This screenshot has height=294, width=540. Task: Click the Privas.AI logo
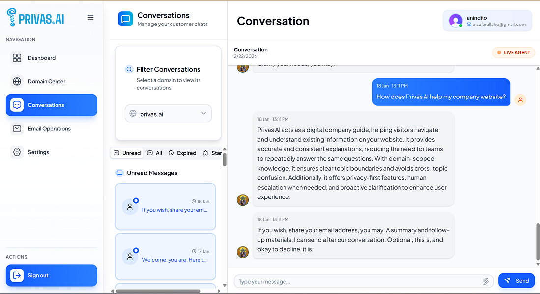click(x=35, y=18)
